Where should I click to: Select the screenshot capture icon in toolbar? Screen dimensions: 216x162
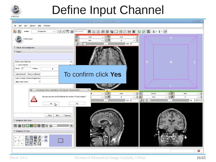click(148, 32)
